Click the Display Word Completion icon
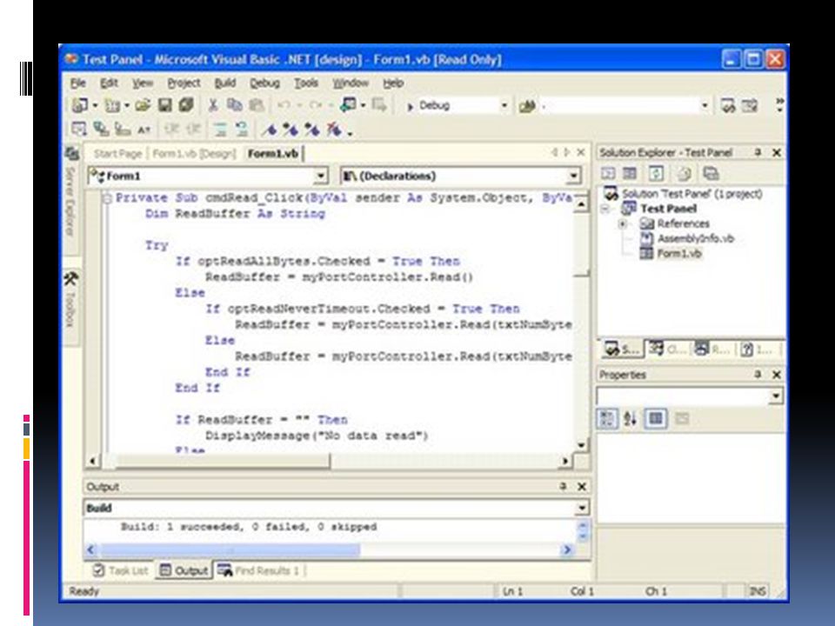 click(144, 129)
